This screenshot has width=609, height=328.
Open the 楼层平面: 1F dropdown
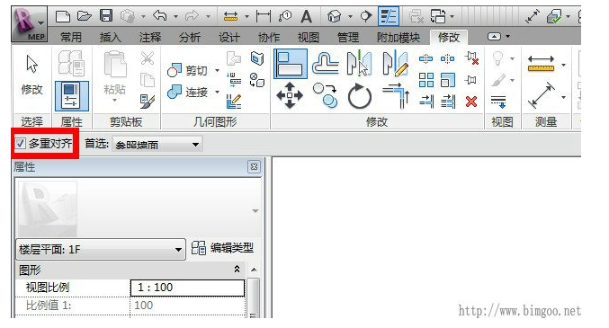click(x=101, y=249)
